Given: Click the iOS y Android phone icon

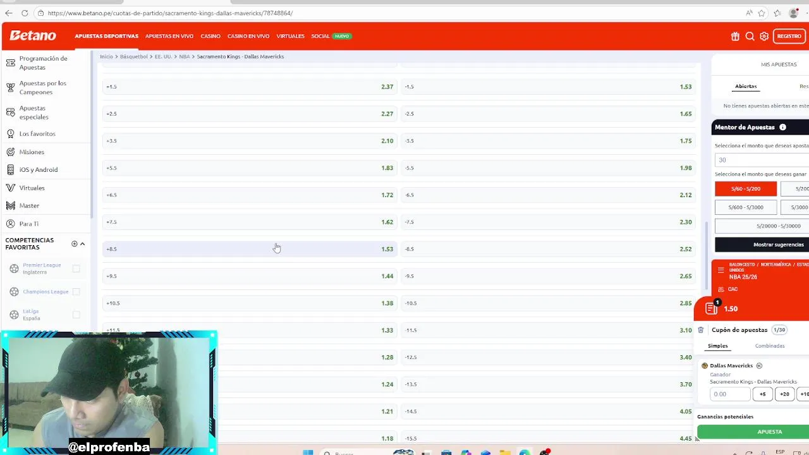Looking at the screenshot, I should tap(10, 169).
